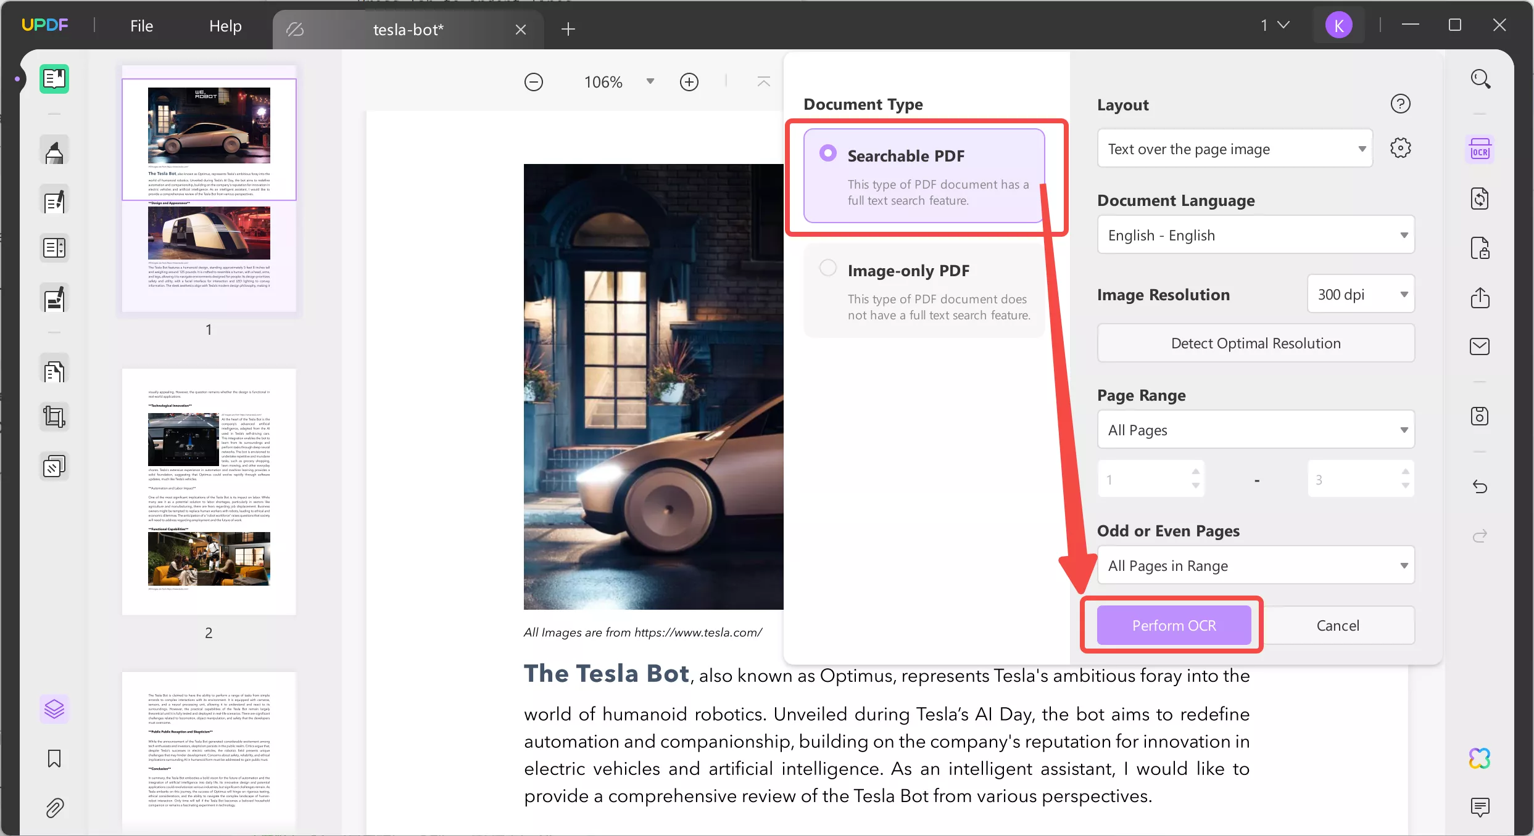Viewport: 1534px width, 836px height.
Task: Jump to first page arrow icon
Action: point(764,82)
